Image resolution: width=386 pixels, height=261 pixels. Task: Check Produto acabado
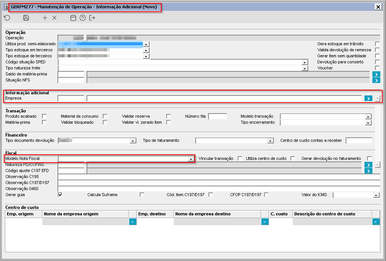44,116
